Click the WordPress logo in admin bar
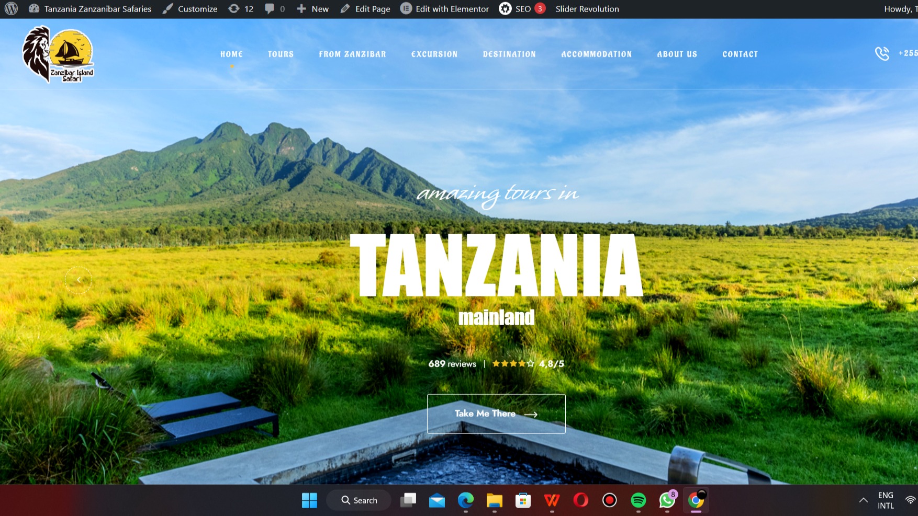 [11, 9]
